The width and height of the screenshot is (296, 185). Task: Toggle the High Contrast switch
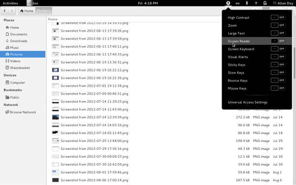coord(278,17)
